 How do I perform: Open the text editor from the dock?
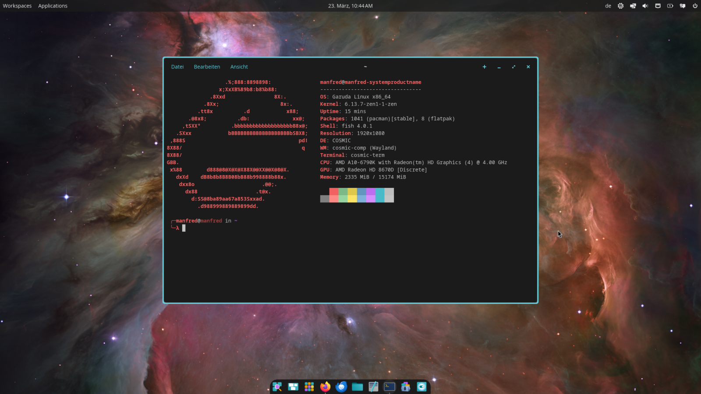(x=373, y=387)
